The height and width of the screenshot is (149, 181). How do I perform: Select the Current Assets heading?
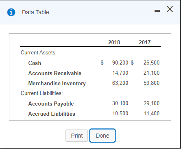(x=39, y=52)
